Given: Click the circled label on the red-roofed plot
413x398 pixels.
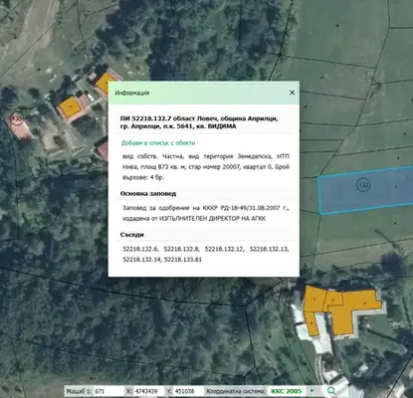Looking at the screenshot, I should click(16, 118).
